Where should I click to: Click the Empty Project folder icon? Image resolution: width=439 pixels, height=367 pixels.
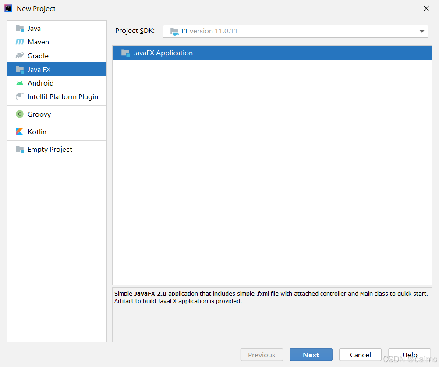pos(20,150)
